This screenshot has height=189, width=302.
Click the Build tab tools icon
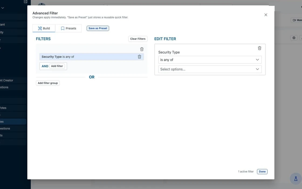coord(40,28)
